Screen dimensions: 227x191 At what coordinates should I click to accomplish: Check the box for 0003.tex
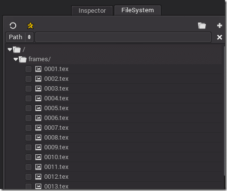[x=28, y=89]
